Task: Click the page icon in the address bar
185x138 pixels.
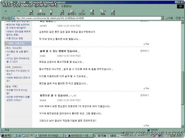Action: click(14, 18)
